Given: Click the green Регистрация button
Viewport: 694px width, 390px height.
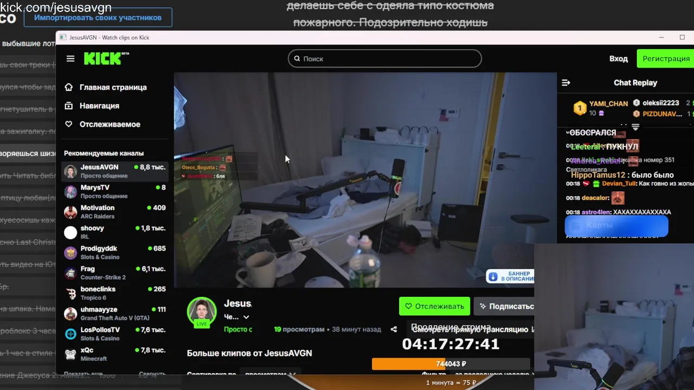Looking at the screenshot, I should [666, 58].
